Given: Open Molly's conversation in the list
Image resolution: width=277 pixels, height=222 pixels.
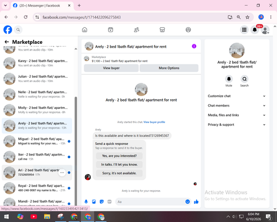Looking at the screenshot, I should pos(37,110).
